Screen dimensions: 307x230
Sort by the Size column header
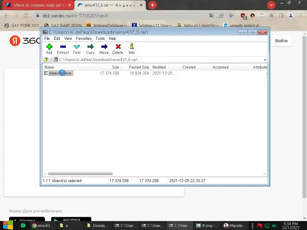106,67
